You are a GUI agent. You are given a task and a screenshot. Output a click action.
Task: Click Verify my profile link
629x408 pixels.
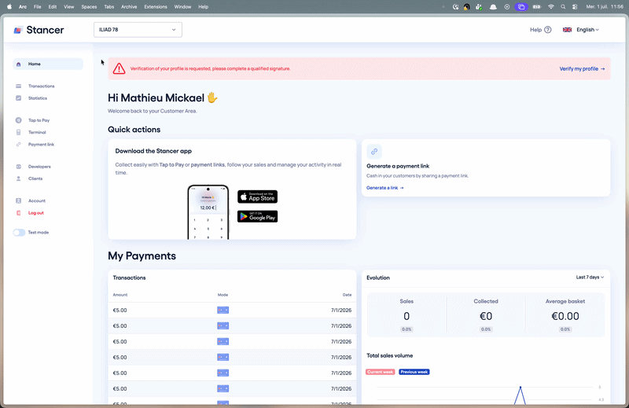582,69
